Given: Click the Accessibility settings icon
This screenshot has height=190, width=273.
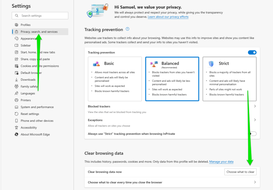Looking at the screenshot, I should coord(16,127).
